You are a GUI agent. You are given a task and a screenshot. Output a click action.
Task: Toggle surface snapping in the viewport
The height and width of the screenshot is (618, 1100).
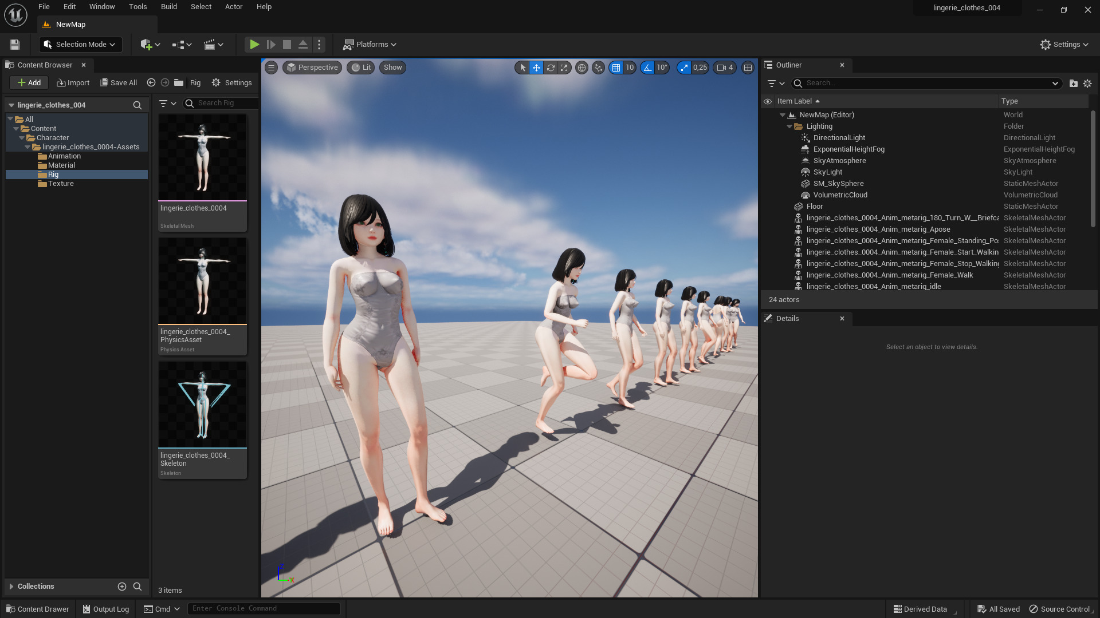pyautogui.click(x=598, y=68)
